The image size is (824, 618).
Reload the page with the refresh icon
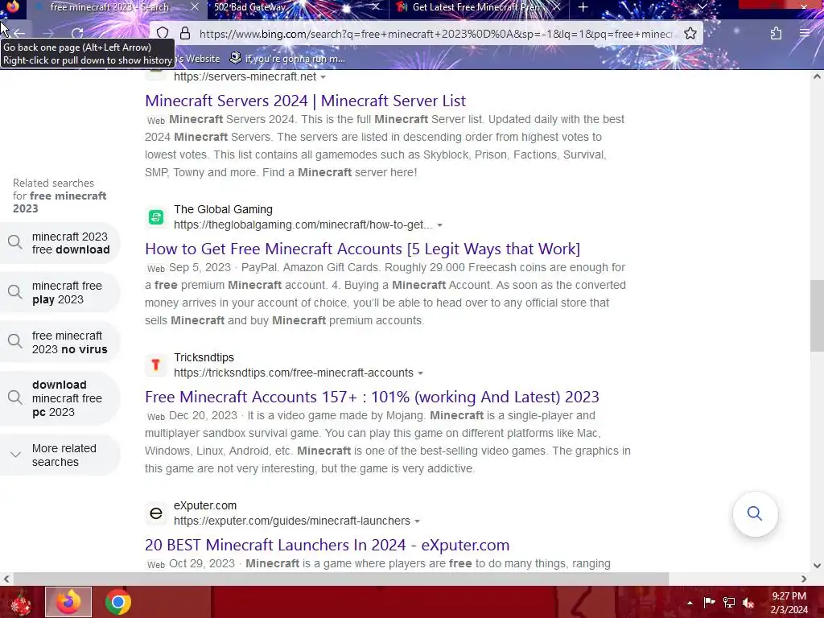point(77,34)
